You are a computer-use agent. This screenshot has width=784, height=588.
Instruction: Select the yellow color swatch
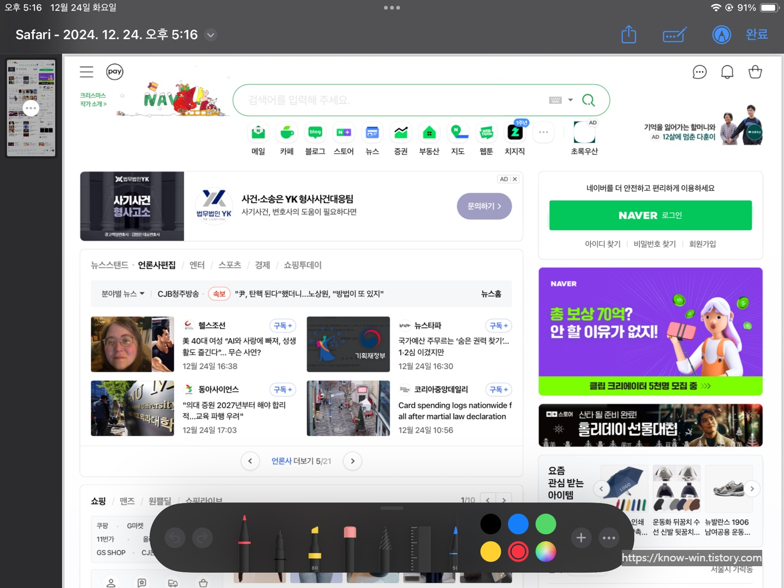pyautogui.click(x=491, y=552)
